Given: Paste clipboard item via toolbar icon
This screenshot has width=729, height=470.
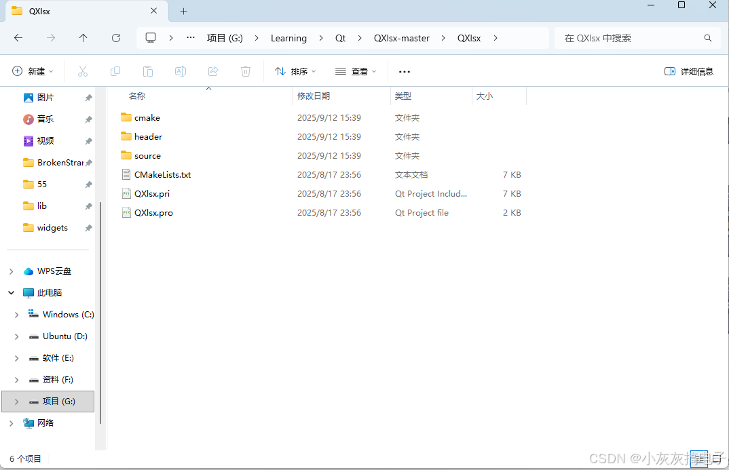Looking at the screenshot, I should [x=148, y=71].
